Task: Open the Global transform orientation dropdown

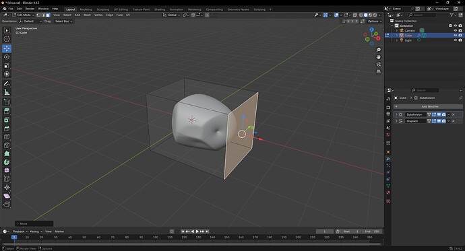Action: (172, 15)
